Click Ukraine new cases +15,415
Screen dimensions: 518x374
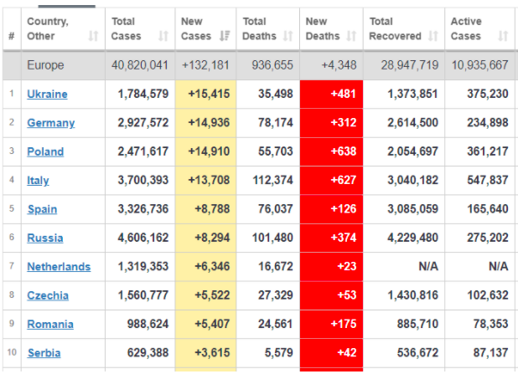point(209,94)
